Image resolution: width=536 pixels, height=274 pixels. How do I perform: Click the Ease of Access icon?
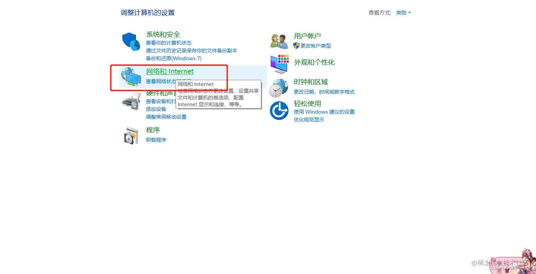point(279,111)
